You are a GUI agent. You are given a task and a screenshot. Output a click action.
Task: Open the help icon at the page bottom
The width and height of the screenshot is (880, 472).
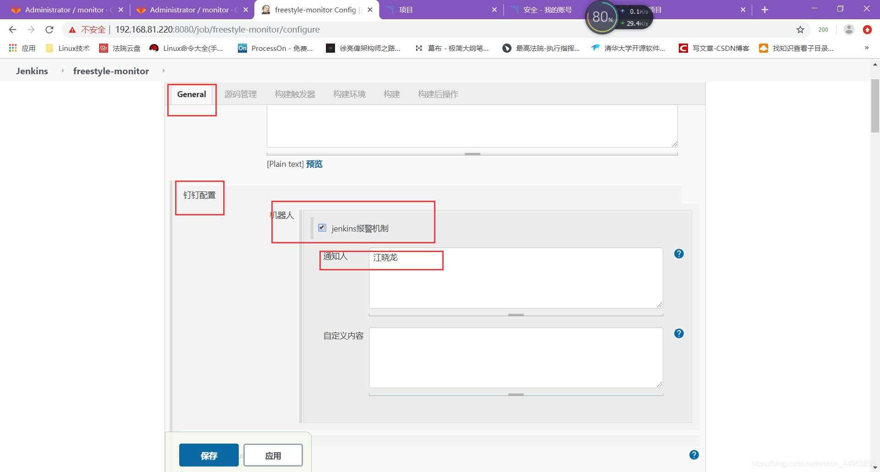point(694,455)
